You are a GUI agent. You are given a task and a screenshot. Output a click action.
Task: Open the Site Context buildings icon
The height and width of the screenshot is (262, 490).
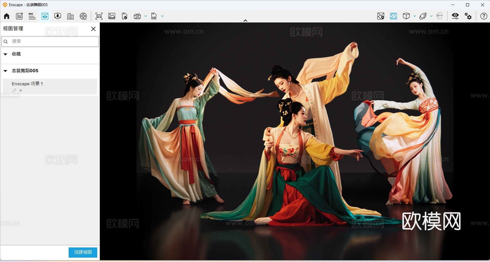[x=70, y=16]
